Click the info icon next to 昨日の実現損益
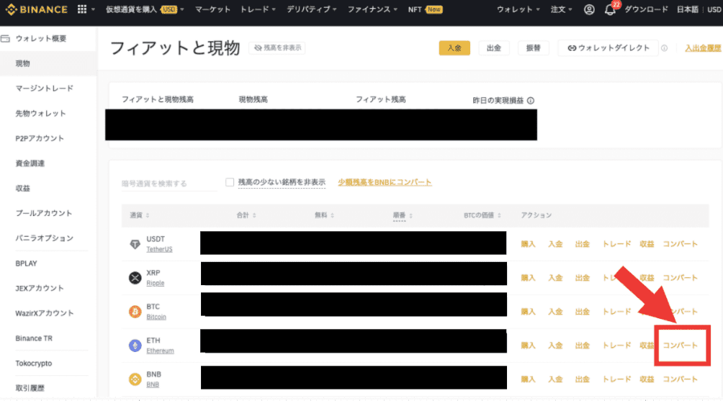 pyautogui.click(x=531, y=101)
